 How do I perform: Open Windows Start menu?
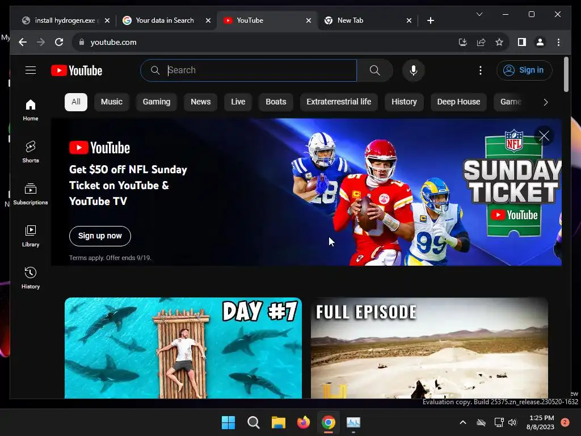pyautogui.click(x=228, y=422)
